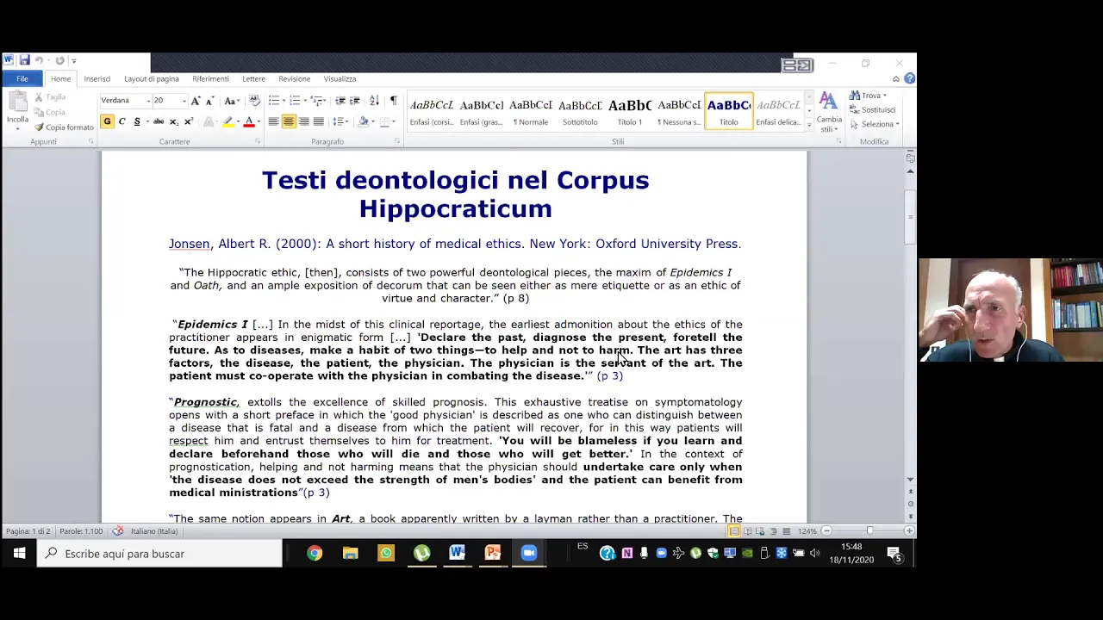Open Cambia stili dropdown
The width and height of the screenshot is (1103, 620).
pyautogui.click(x=829, y=113)
